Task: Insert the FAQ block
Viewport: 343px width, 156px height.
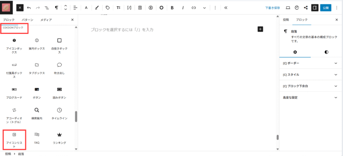Action: point(37,138)
